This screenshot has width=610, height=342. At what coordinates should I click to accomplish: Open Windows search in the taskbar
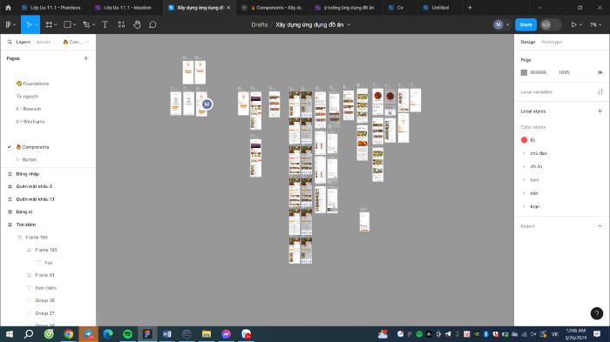tap(29, 334)
